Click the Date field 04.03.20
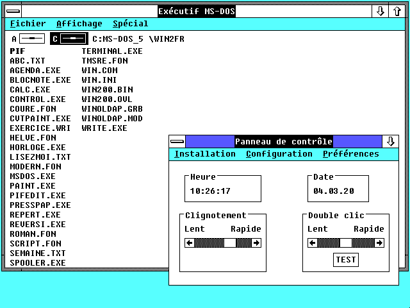 pyautogui.click(x=334, y=191)
